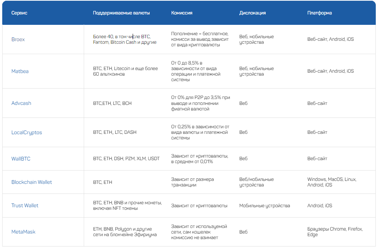Open the WallBTC service link
The width and height of the screenshot is (378, 248).
click(x=21, y=159)
